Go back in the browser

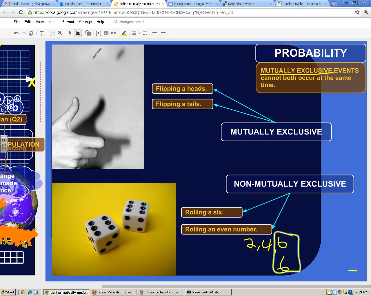point(5,12)
